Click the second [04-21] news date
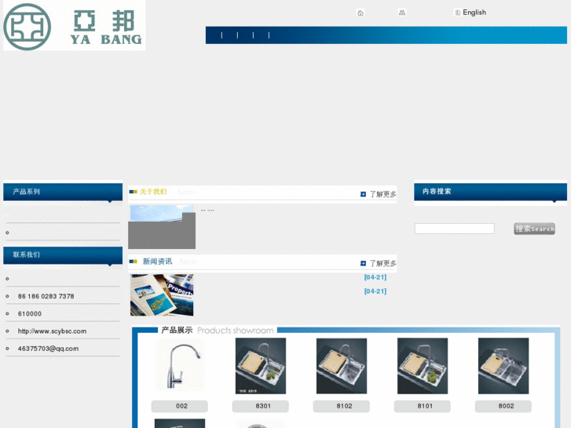This screenshot has height=428, width=571. pos(375,291)
